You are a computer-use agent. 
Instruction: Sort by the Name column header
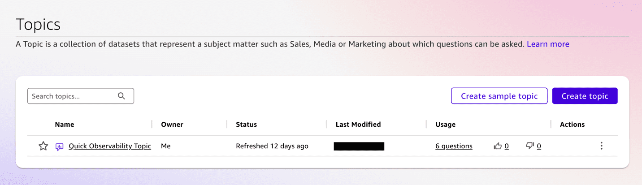pos(65,125)
